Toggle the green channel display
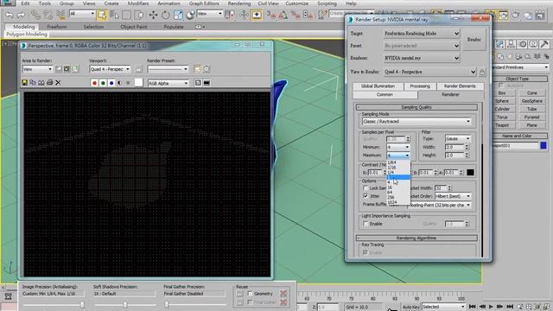This screenshot has width=553, height=311. (103, 83)
